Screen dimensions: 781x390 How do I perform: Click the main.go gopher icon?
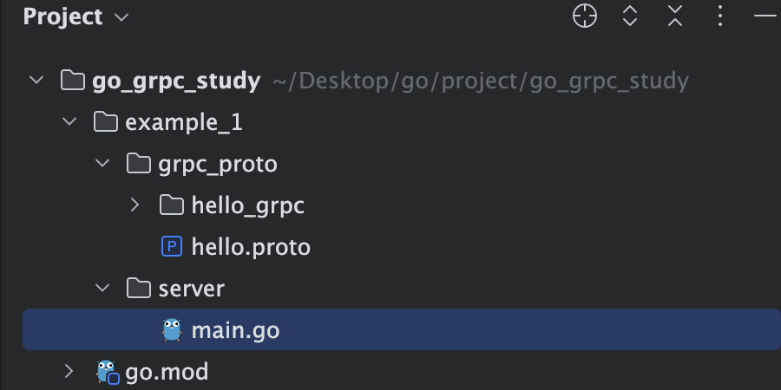coord(172,329)
